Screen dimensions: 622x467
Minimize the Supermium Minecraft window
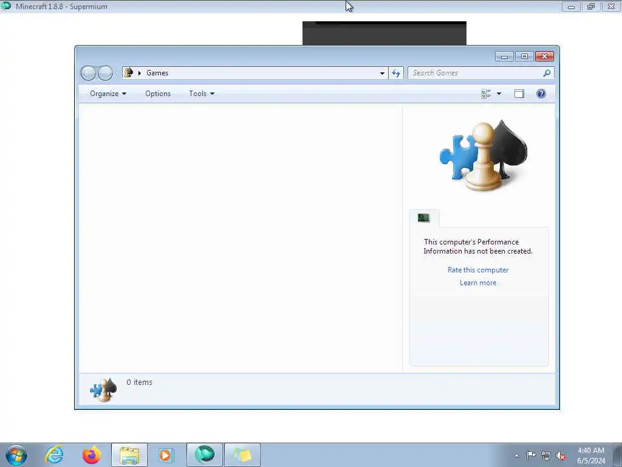click(571, 6)
